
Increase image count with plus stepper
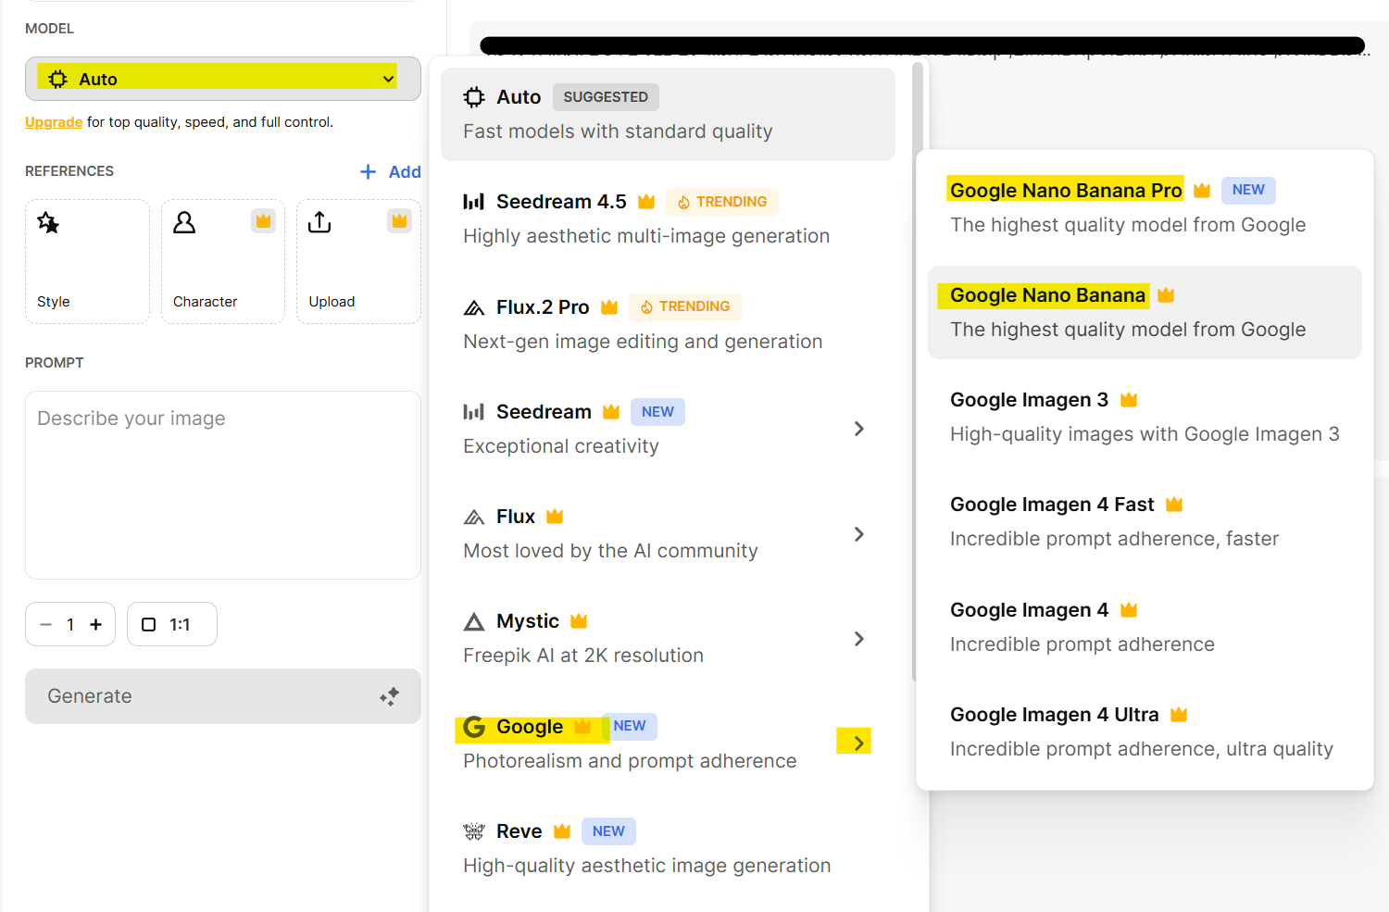(95, 625)
